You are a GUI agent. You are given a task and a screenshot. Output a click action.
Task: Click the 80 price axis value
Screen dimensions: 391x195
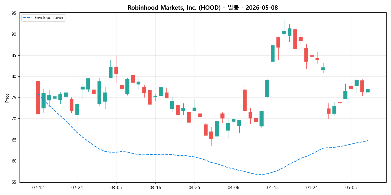(x=14, y=77)
